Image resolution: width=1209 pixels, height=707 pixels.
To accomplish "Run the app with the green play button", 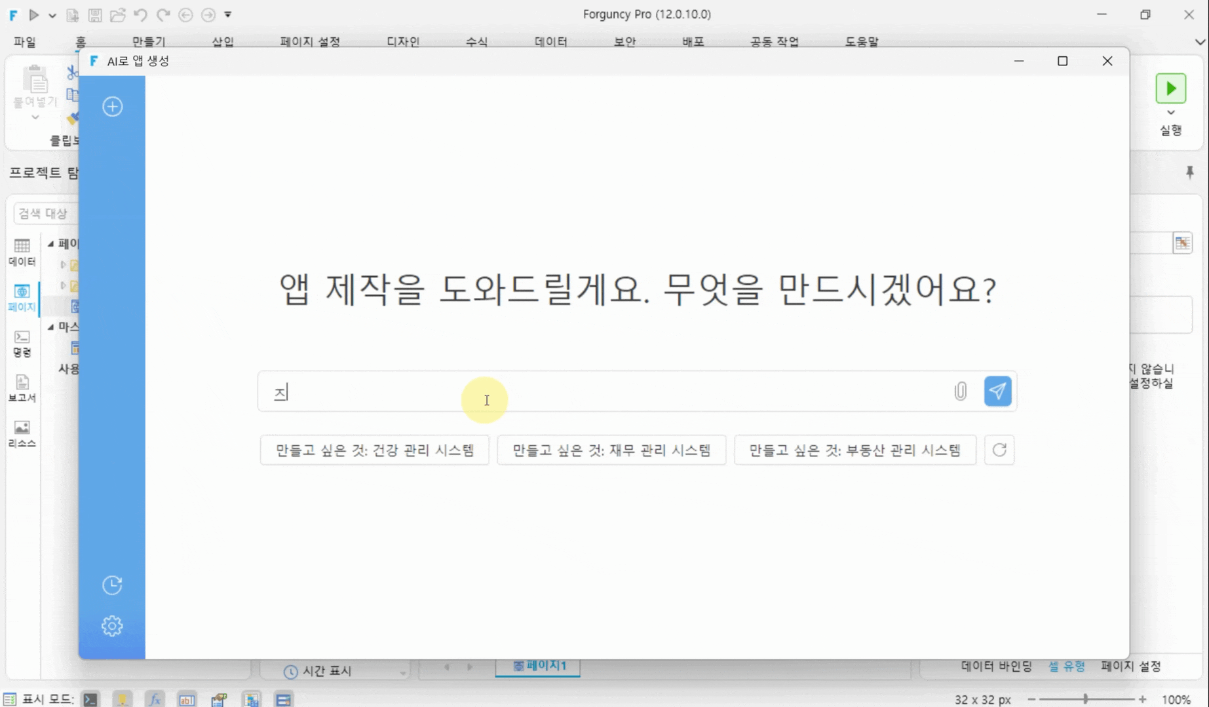I will point(1171,88).
